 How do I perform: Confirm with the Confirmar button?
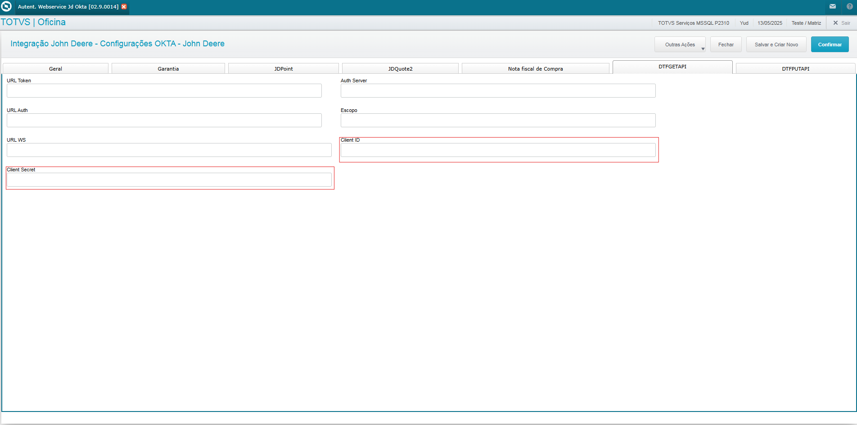[830, 45]
